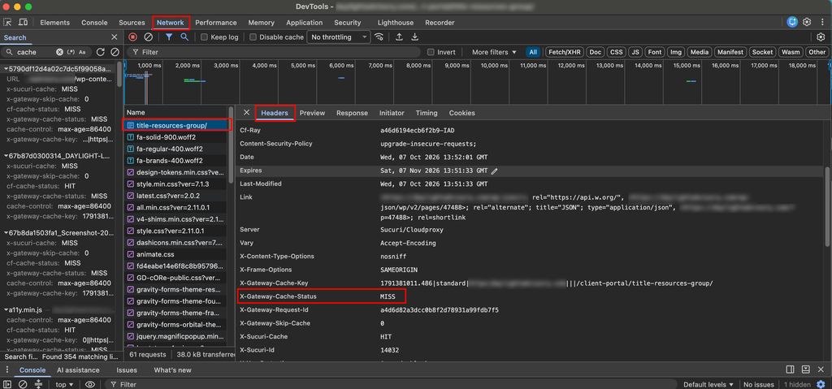Open the console top context dropdown
832x389 pixels.
[65, 384]
